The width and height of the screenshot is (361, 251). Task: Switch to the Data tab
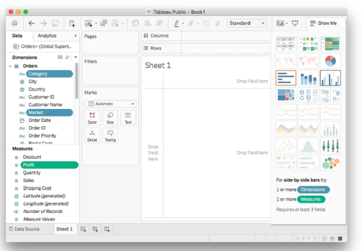(x=17, y=36)
